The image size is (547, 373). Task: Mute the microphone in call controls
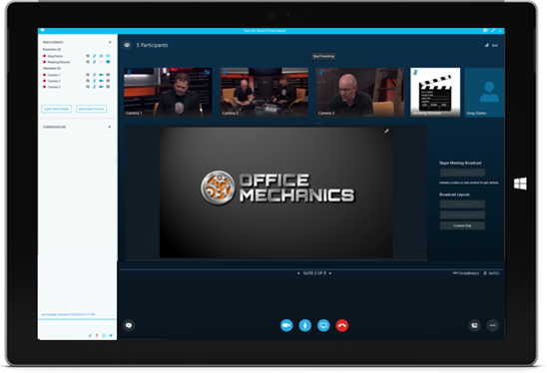pos(304,325)
